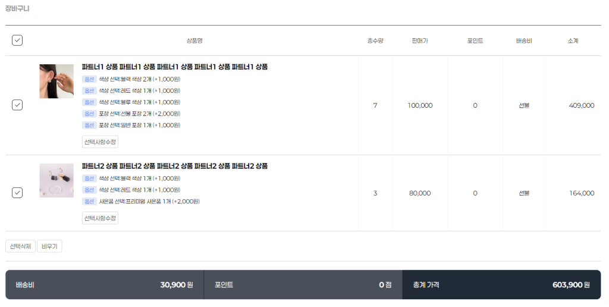Viewport: 609px width, 307px height.
Task: Click the 비우기 button to empty cart
Action: tap(49, 246)
